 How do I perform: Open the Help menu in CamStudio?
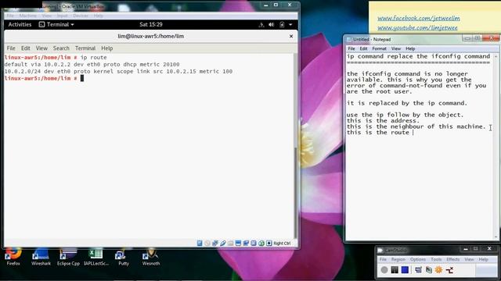(x=484, y=259)
